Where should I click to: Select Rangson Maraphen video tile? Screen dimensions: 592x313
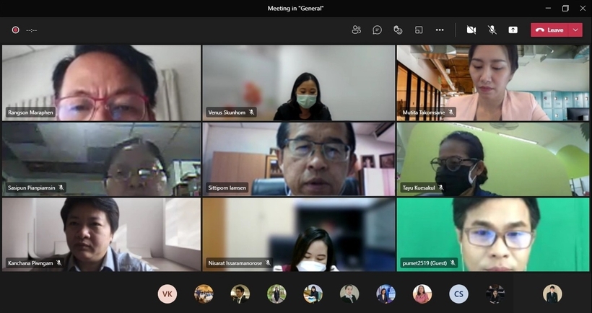(x=101, y=83)
